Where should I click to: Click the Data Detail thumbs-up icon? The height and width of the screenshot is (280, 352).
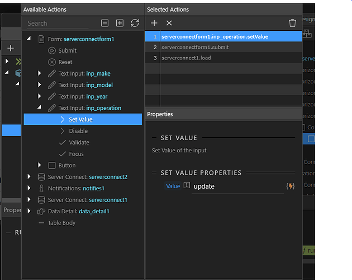pyautogui.click(x=41, y=211)
